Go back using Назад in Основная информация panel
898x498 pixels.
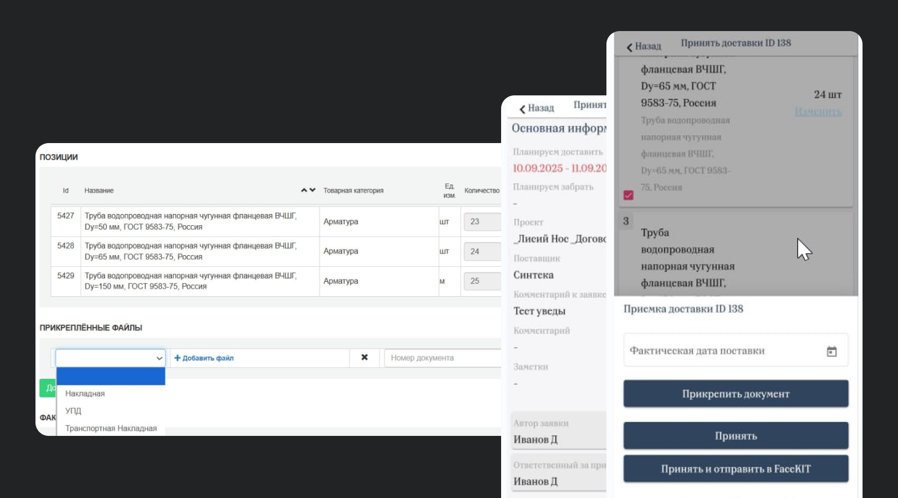click(536, 108)
